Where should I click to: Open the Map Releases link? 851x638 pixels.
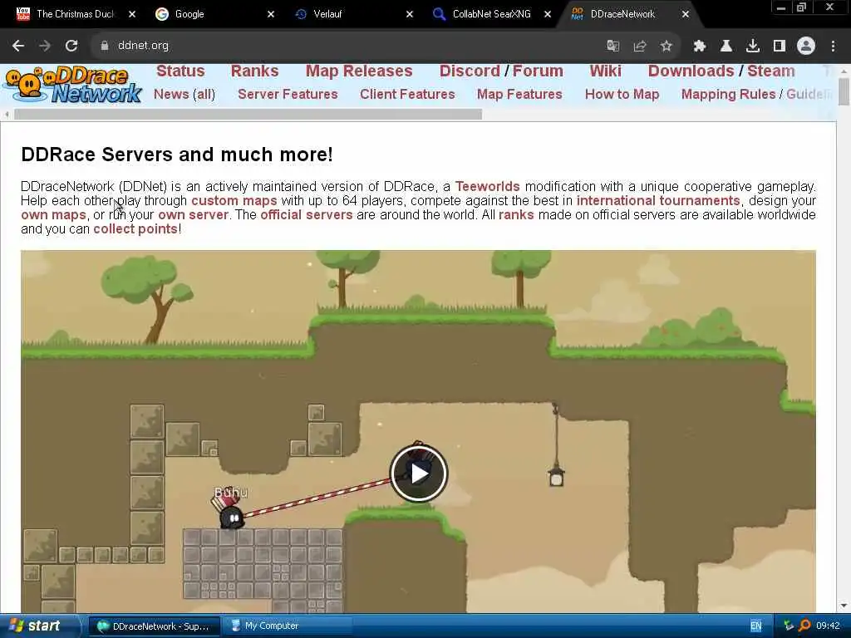[x=359, y=71]
